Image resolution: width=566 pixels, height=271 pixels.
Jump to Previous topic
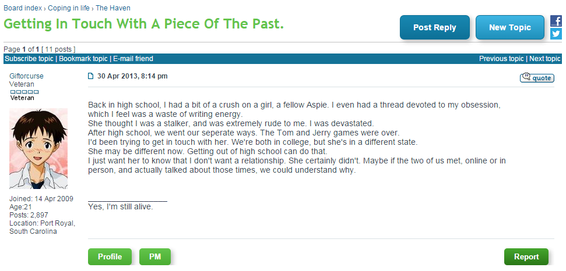[501, 59]
